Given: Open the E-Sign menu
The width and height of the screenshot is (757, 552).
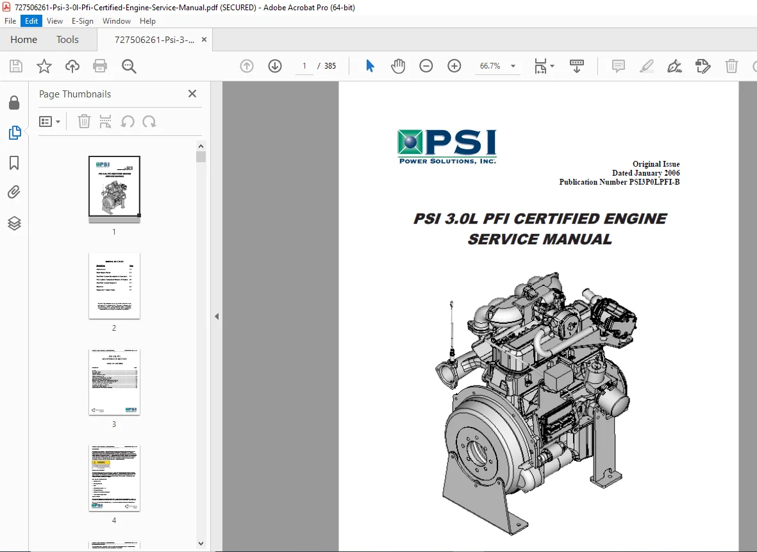Looking at the screenshot, I should click(83, 21).
